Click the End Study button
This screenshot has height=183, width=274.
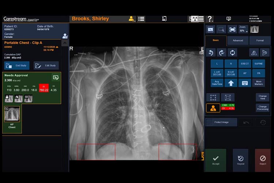tap(17, 66)
